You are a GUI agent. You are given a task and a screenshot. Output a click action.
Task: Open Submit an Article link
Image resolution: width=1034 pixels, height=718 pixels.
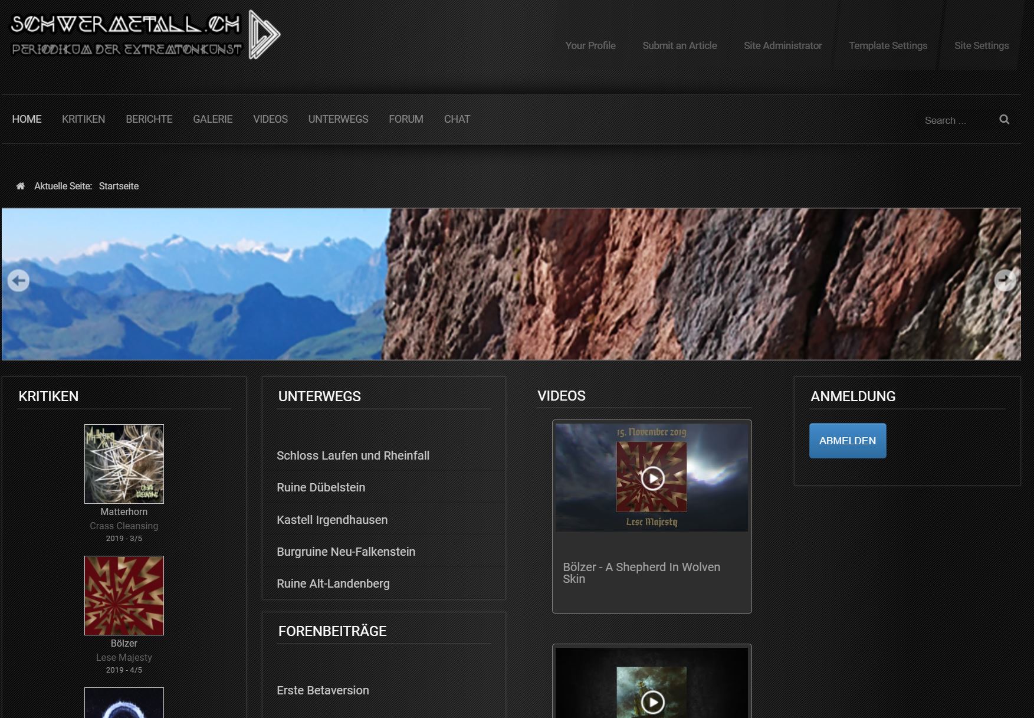(680, 45)
